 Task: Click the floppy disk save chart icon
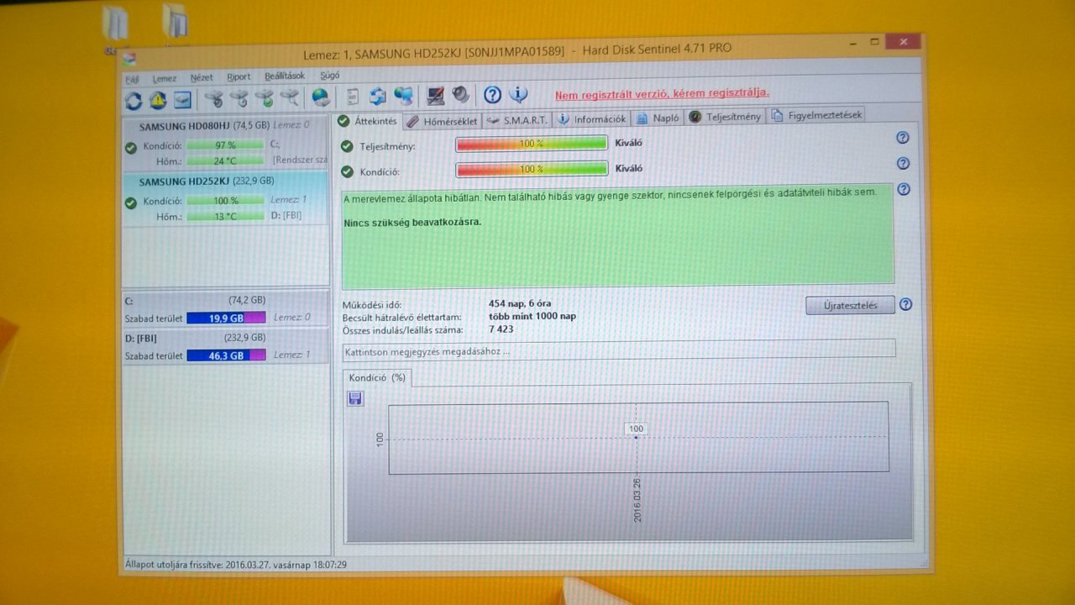354,398
